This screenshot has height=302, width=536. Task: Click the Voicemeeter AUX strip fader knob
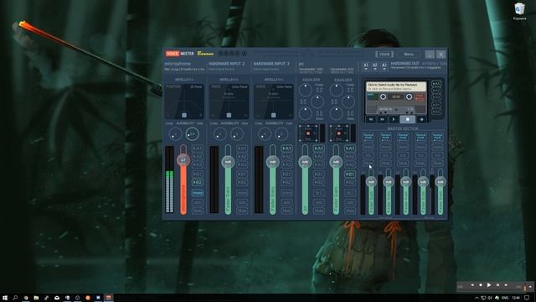336,162
